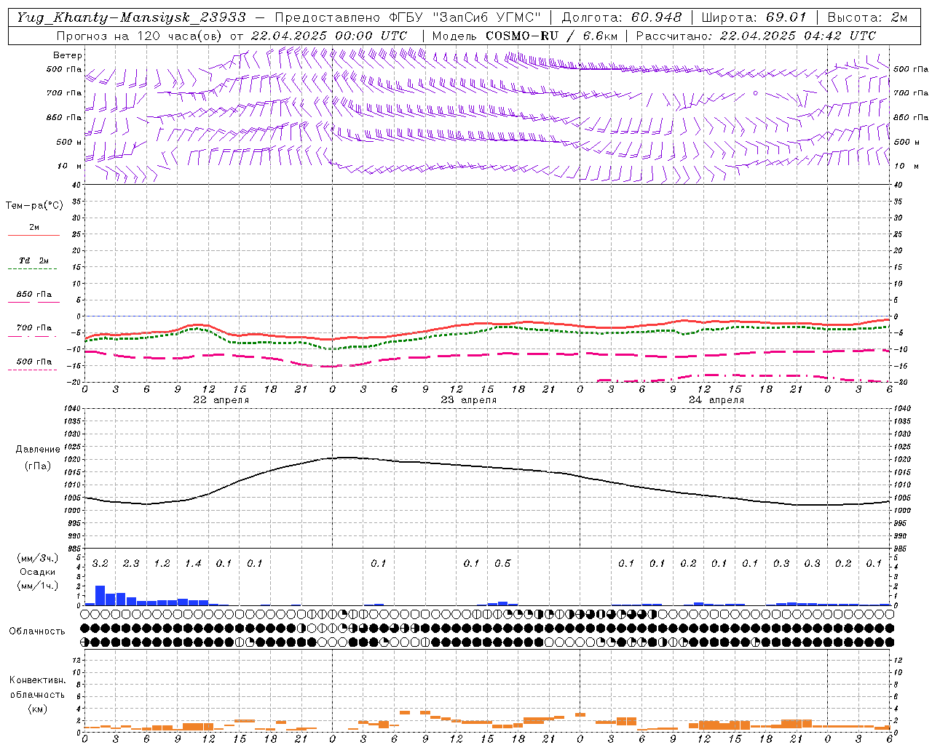
Task: Click the 3.2 precipitation total value
Action: point(100,564)
